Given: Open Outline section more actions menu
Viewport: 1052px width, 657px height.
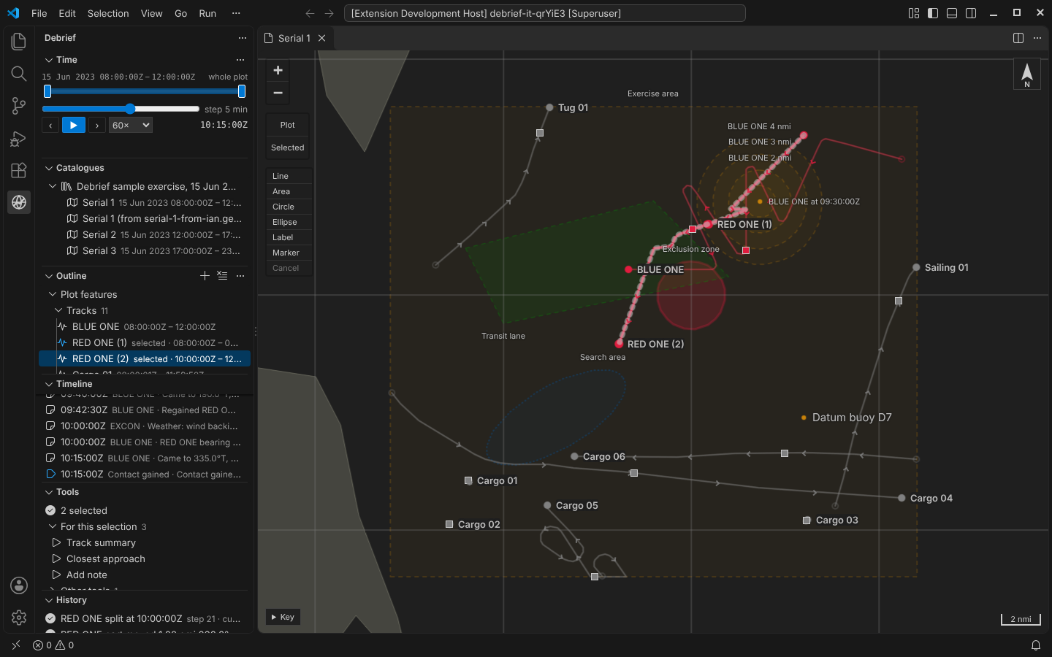Looking at the screenshot, I should click(x=240, y=275).
